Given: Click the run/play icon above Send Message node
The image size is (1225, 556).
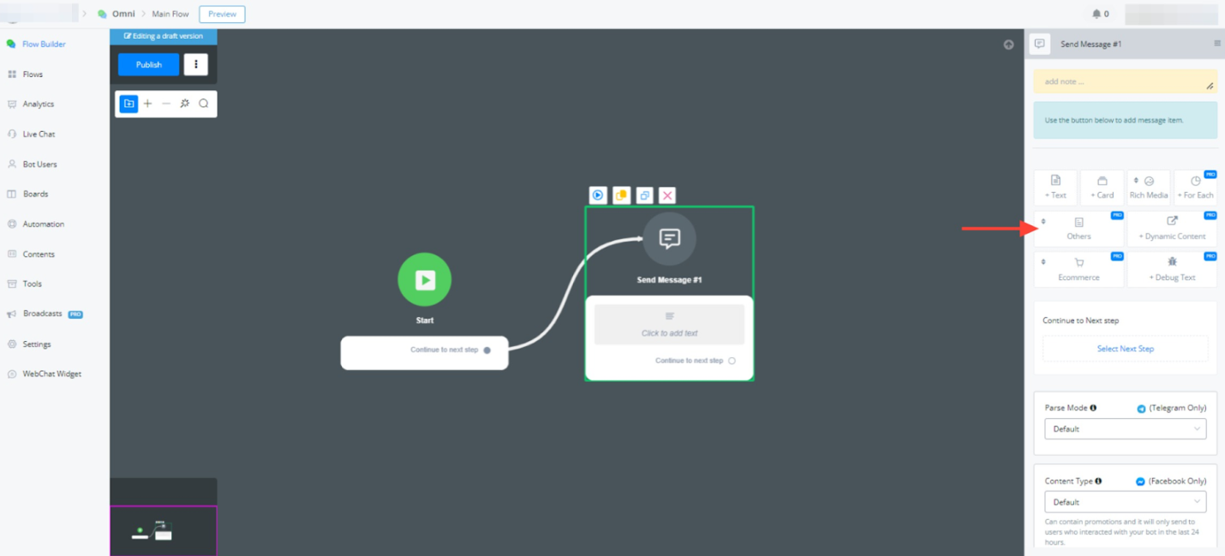Looking at the screenshot, I should (x=598, y=195).
